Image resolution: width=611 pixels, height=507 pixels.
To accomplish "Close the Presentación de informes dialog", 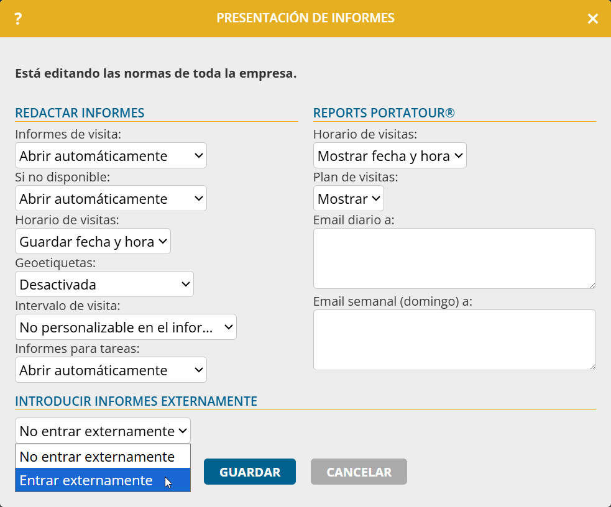I will [592, 19].
